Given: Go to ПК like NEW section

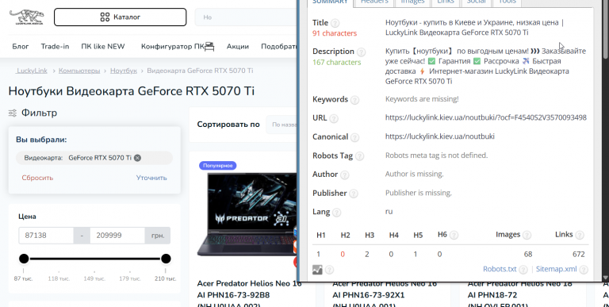Looking at the screenshot, I should click(x=103, y=46).
